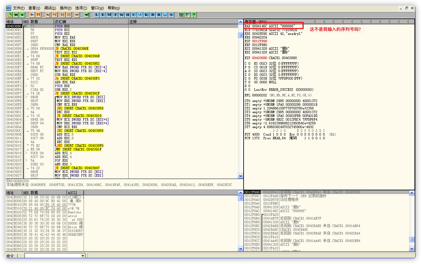This screenshot has width=421, height=264.
Task: Show executable modules via E button
Action: [103, 15]
